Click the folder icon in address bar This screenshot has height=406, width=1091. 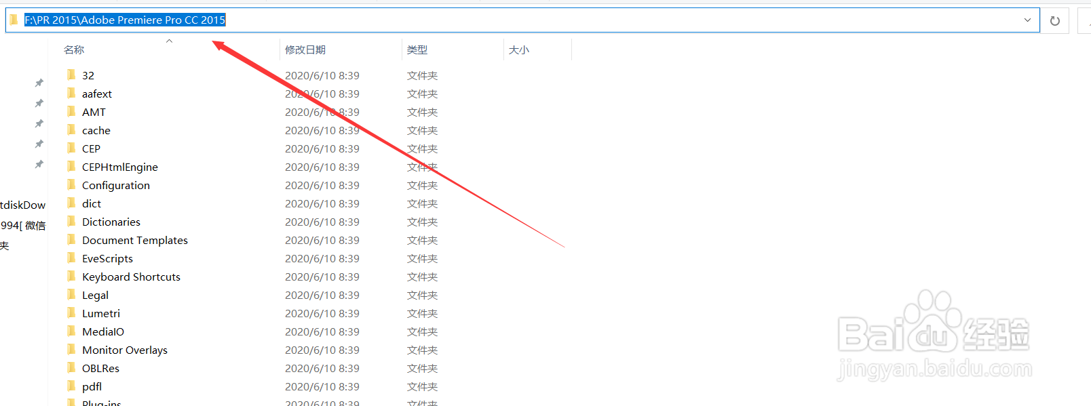14,20
